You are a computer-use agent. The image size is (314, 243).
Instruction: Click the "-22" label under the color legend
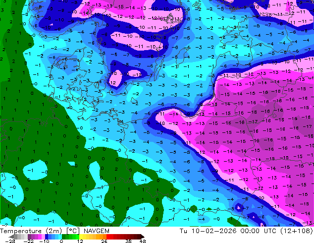(29, 241)
